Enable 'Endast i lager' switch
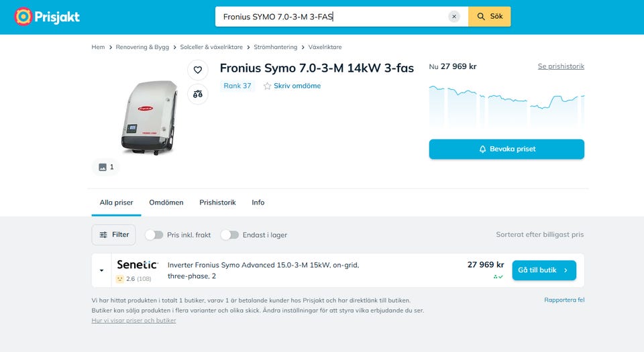644x352 pixels. coord(230,235)
